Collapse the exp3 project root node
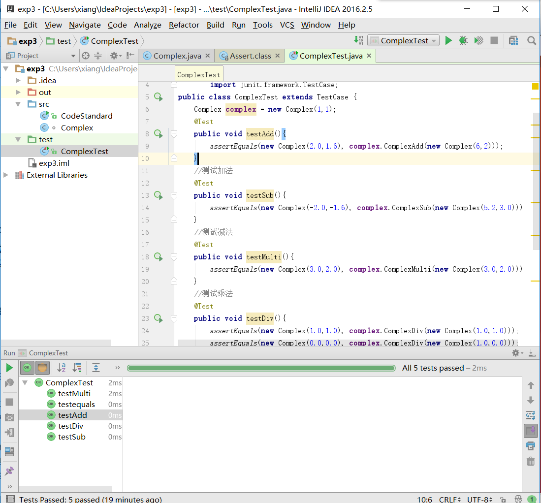 6,68
